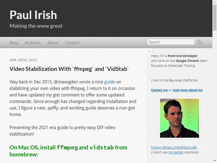
Task: Click the 'On Mac OS, install ffmpeg' heading
Action: (x=68, y=151)
